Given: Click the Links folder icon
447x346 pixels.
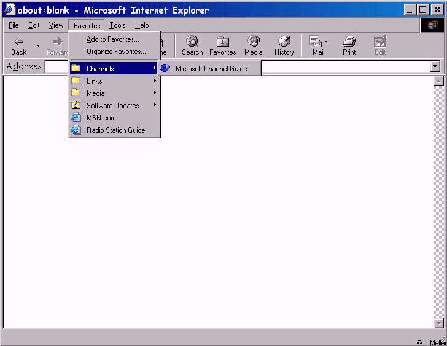Looking at the screenshot, I should 76,81.
